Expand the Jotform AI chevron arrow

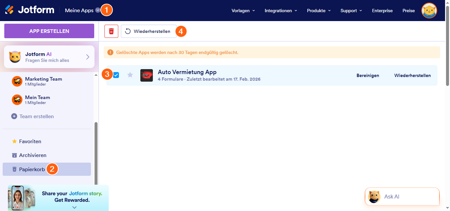point(88,57)
